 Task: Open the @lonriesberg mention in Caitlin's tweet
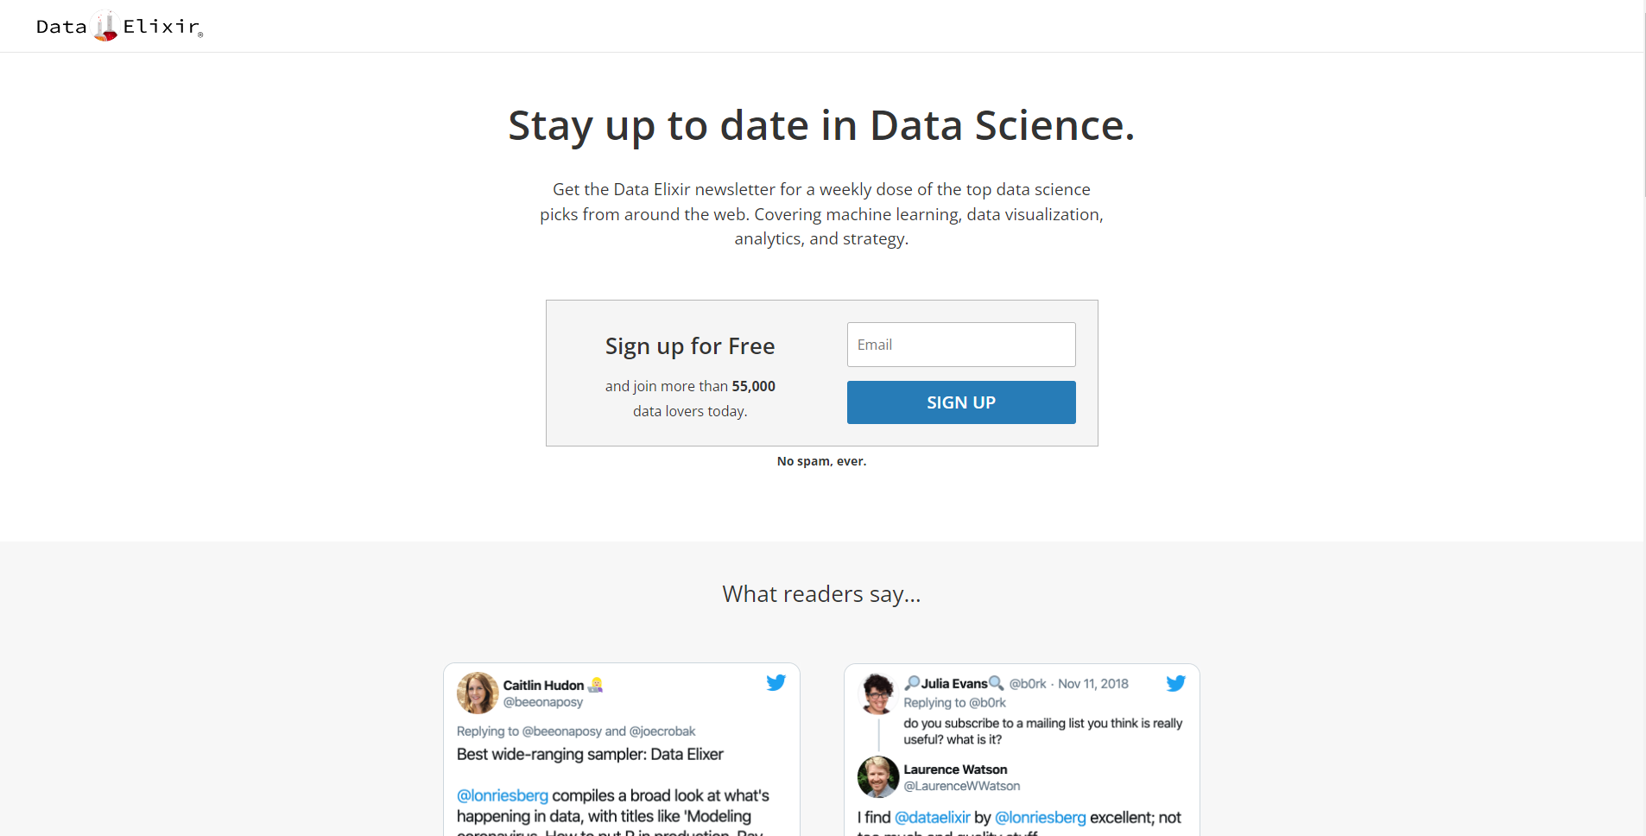point(503,795)
